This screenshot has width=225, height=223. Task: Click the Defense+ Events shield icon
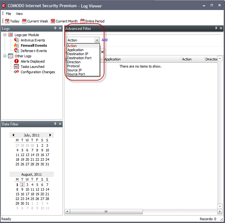coord(16,51)
